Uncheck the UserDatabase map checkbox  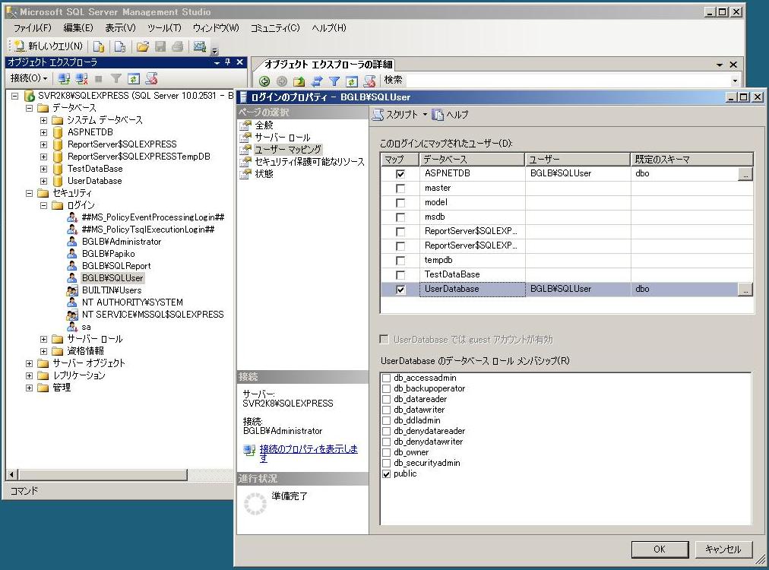(400, 290)
